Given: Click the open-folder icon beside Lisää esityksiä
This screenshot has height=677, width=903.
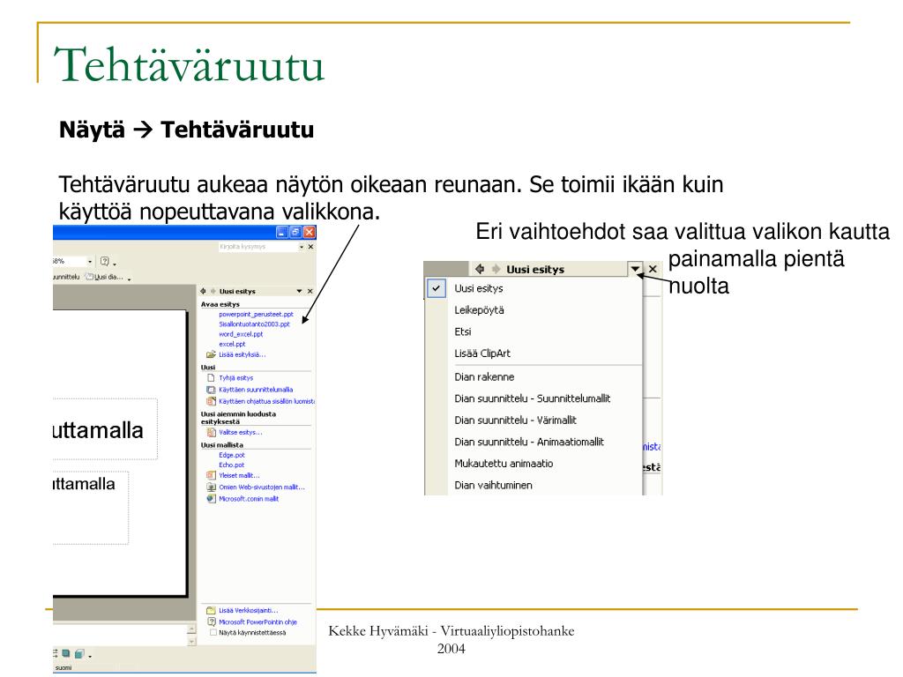Looking at the screenshot, I should [211, 354].
